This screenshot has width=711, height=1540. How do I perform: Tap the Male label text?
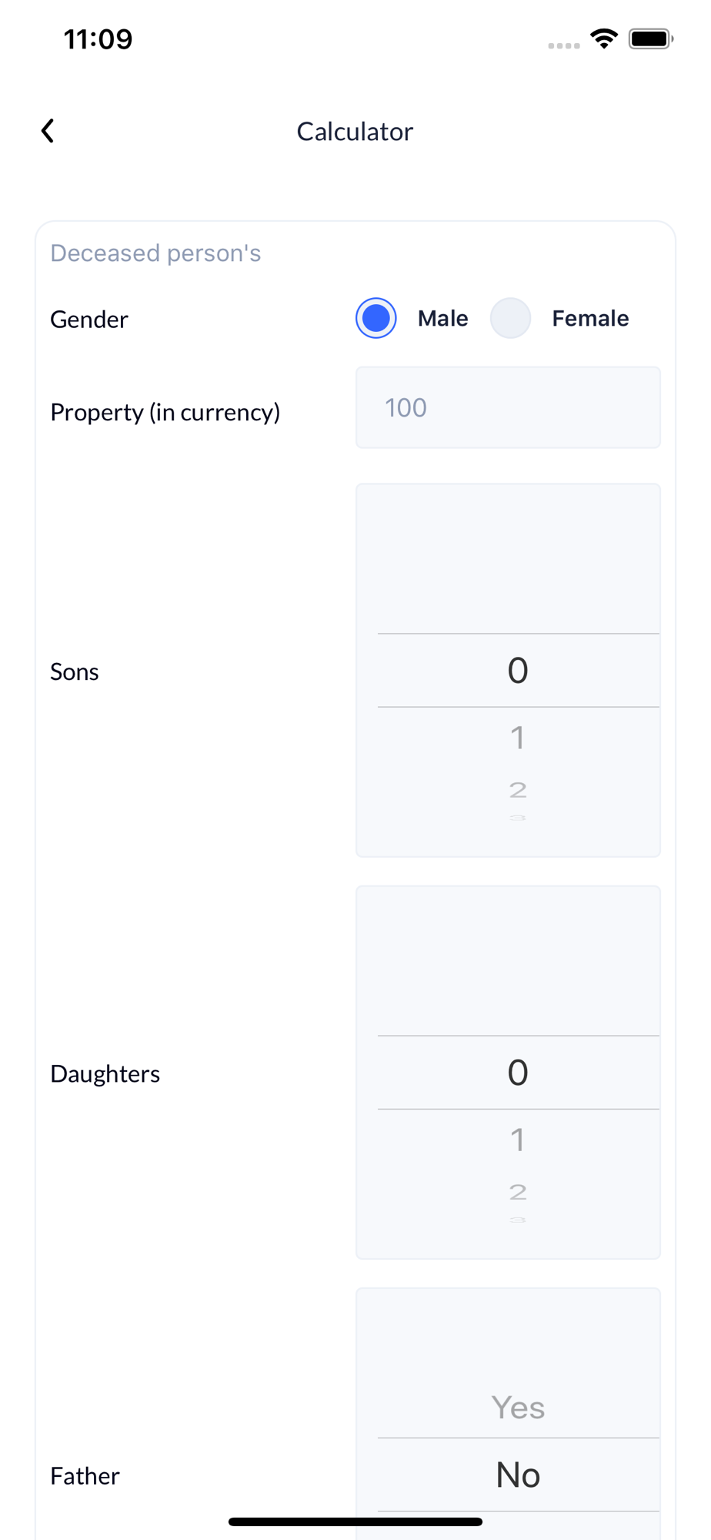442,318
